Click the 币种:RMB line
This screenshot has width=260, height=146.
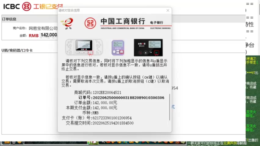point(91,113)
